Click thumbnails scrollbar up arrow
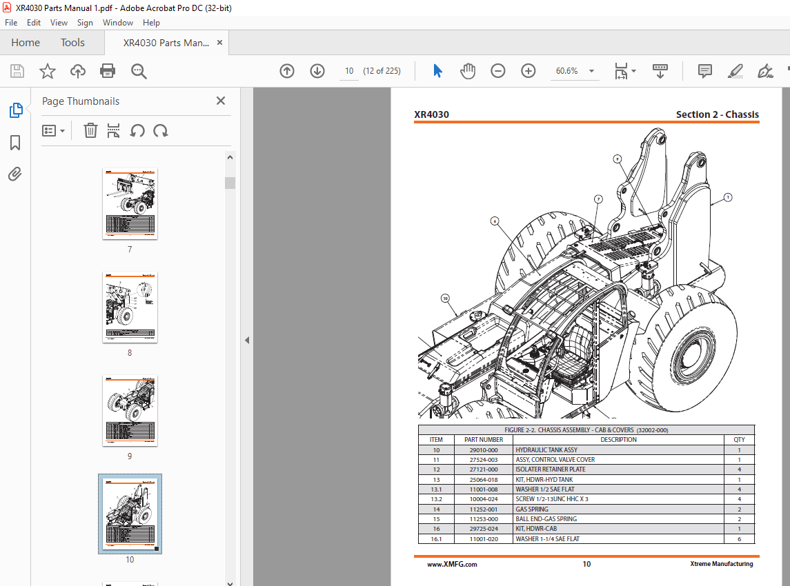Screen dimensions: 790x586 coord(230,157)
